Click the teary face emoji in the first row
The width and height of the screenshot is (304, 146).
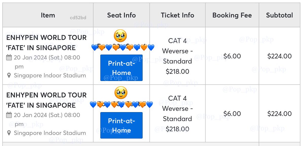pyautogui.click(x=120, y=36)
